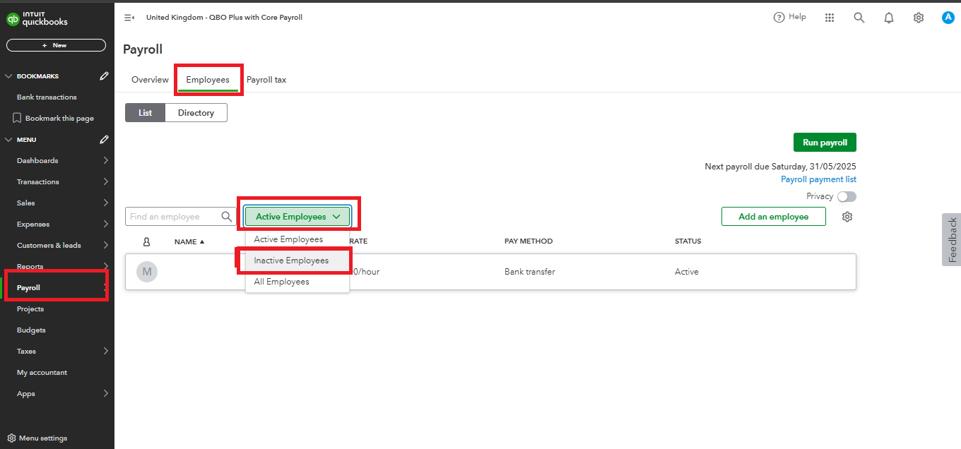Click the user account avatar

(x=948, y=18)
